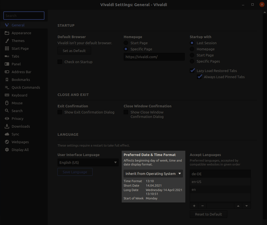The height and width of the screenshot is (225, 267).
Task: Click the Reset to Default button
Action: [x=208, y=214]
